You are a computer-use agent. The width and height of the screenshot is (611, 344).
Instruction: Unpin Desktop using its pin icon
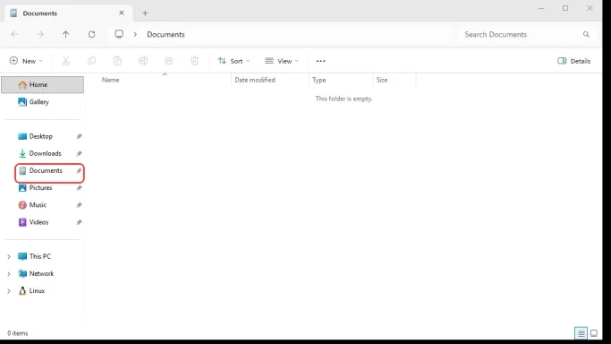79,136
